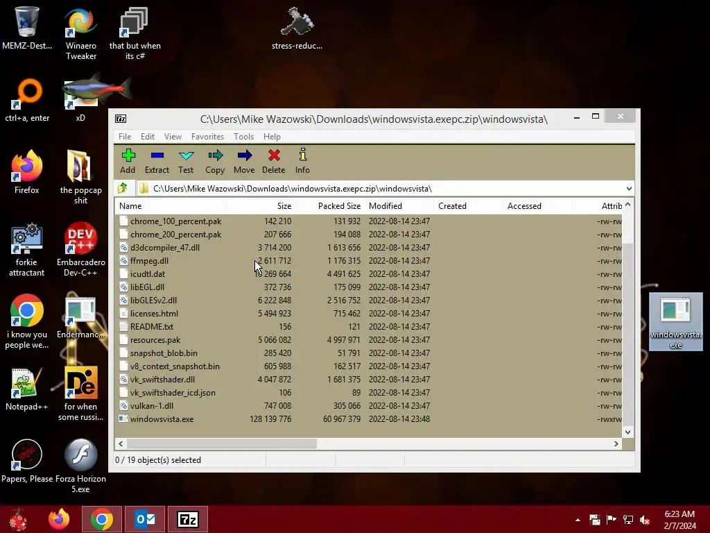Select chrome_100_percent.pak file
The height and width of the screenshot is (533, 710).
(175, 221)
